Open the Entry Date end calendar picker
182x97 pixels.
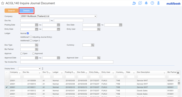pyautogui.click(x=58, y=29)
